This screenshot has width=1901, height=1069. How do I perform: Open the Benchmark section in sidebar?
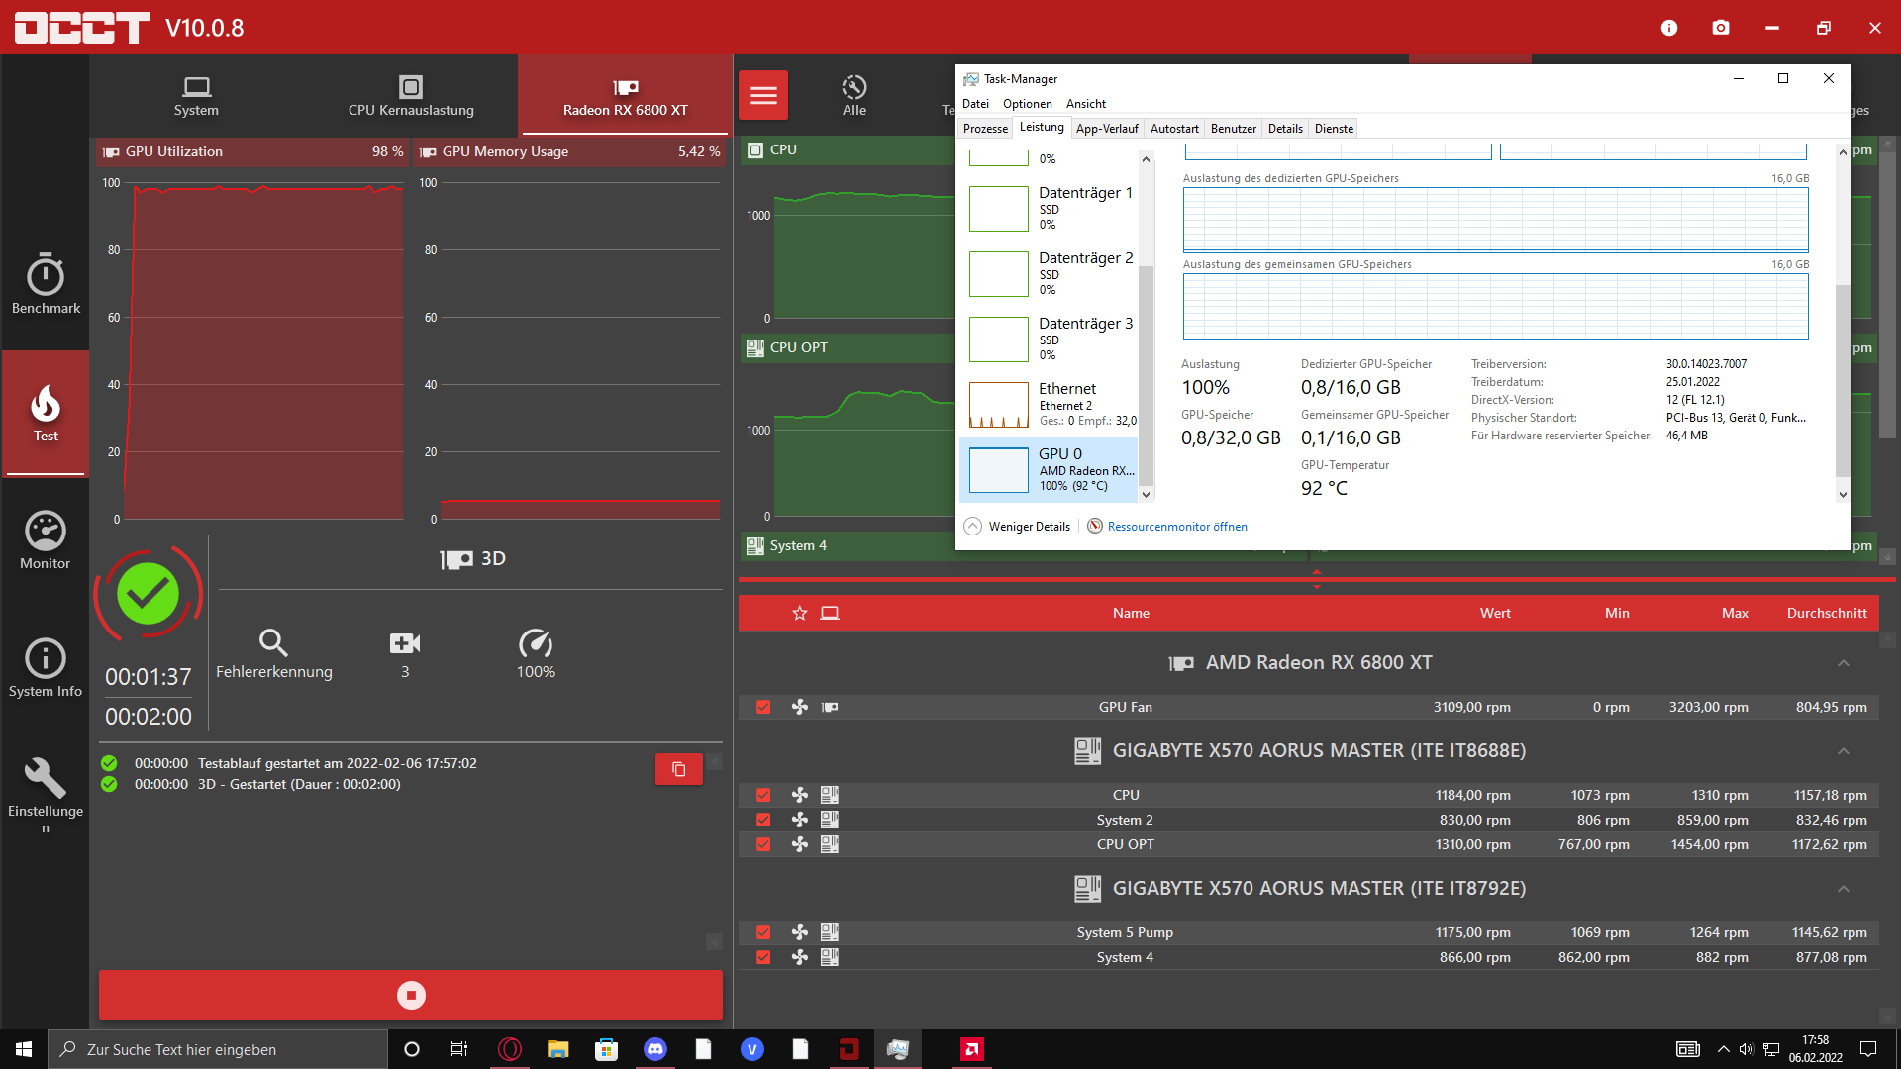[x=46, y=284]
